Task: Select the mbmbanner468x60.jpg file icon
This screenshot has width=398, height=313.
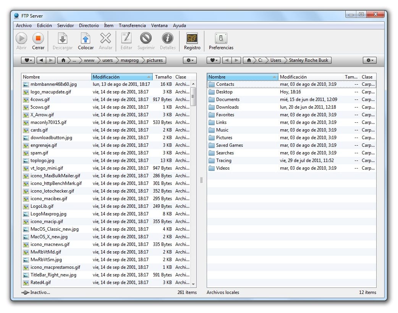Action: pos(26,84)
